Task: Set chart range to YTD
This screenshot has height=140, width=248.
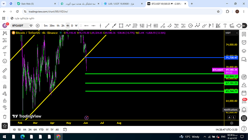Action: 41,130
